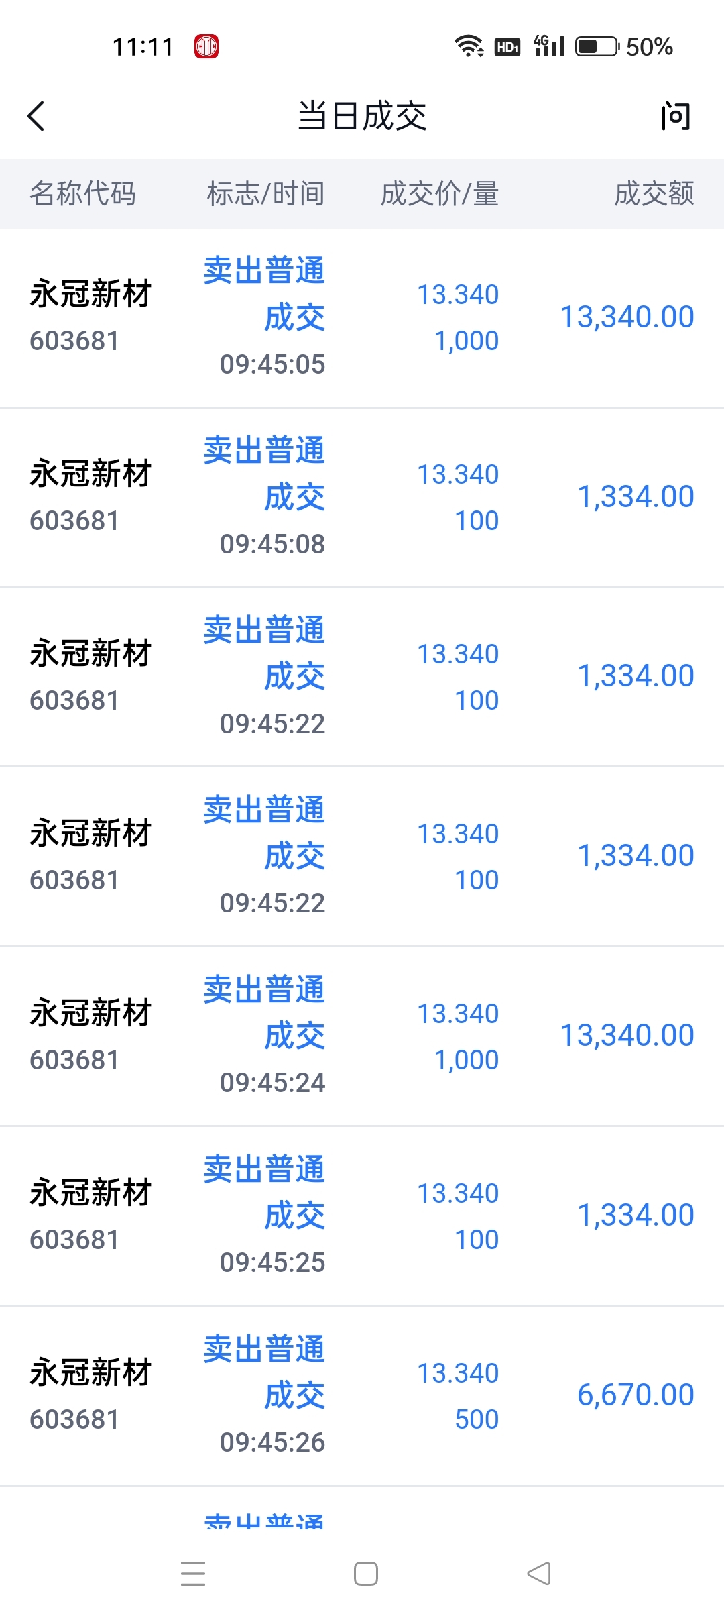
Task: Tap the red app notification icon
Action: pyautogui.click(x=206, y=46)
